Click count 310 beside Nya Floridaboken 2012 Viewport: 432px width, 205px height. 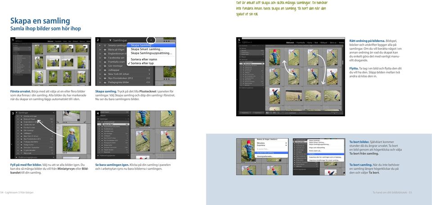pyautogui.click(x=148, y=79)
